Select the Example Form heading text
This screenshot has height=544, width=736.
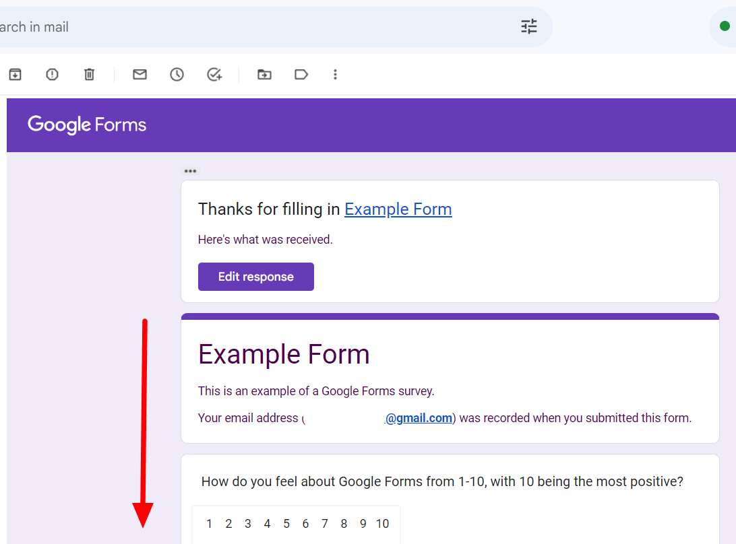pos(284,354)
